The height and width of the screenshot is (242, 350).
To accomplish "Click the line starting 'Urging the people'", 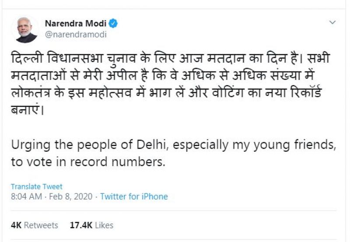I will coord(173,146).
